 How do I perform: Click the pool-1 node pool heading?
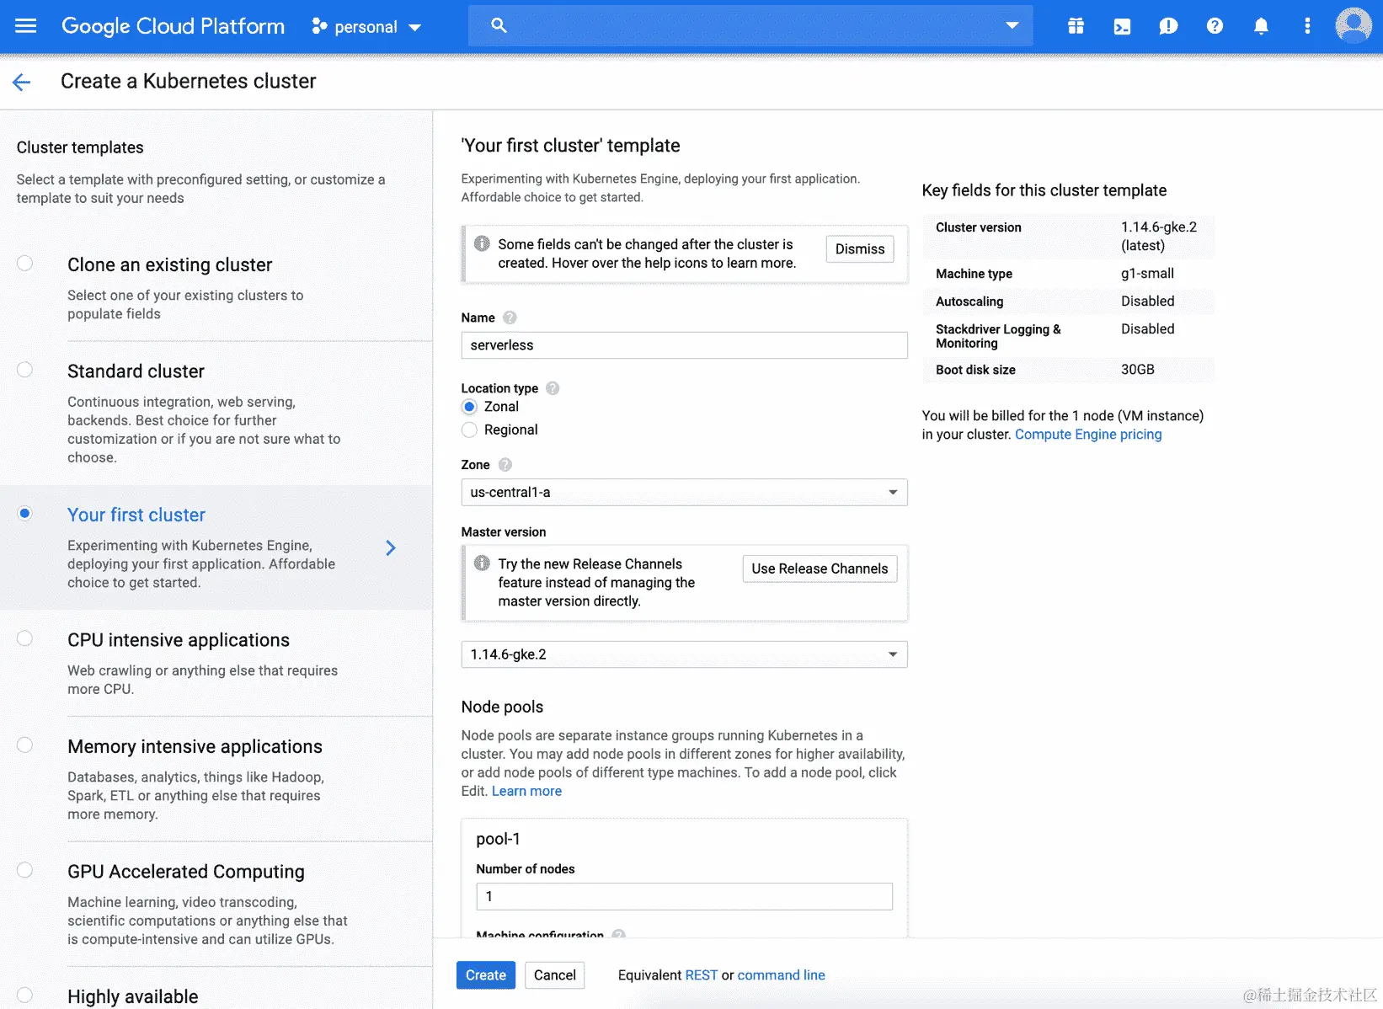[498, 839]
